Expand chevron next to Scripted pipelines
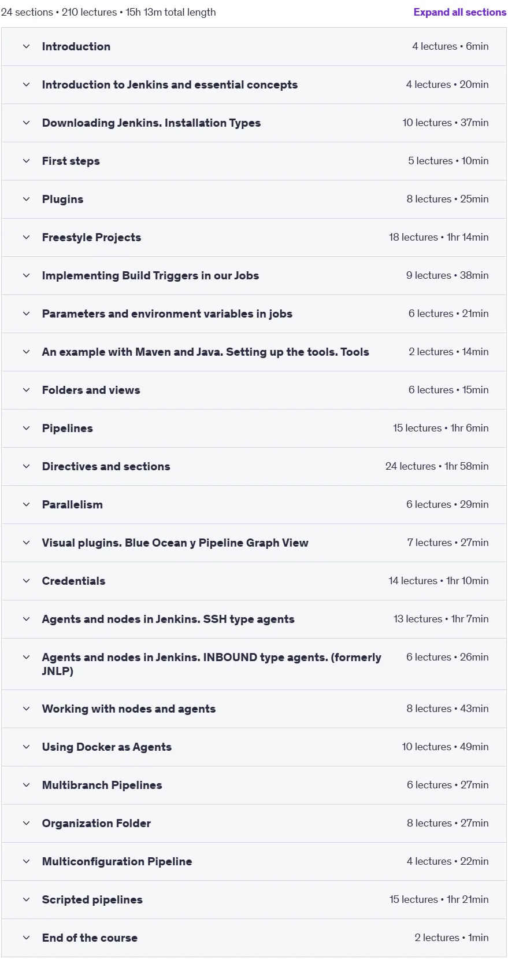Screen dimensions: 508x959 (26, 899)
